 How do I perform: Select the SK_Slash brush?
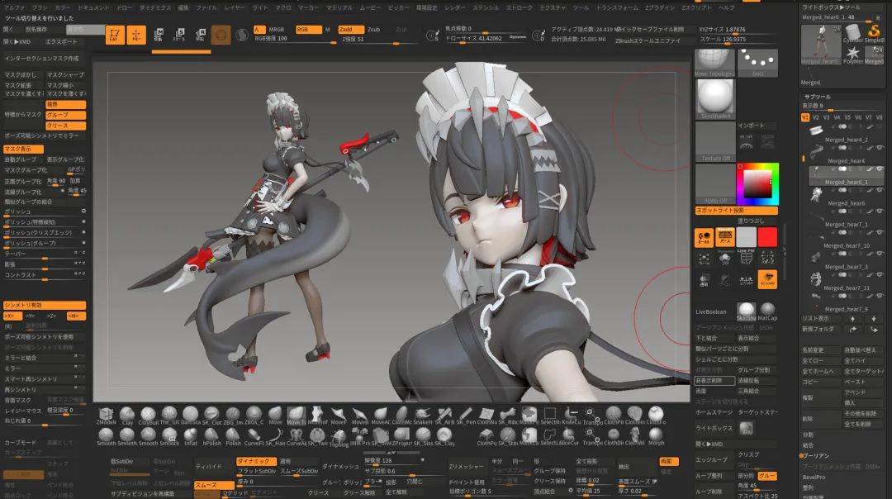423,437
